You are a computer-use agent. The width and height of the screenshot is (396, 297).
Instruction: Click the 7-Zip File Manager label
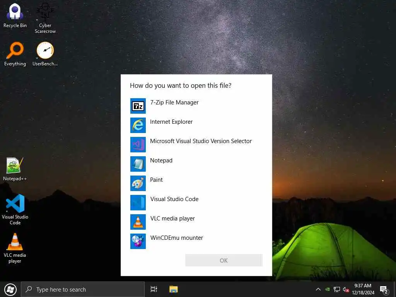(x=174, y=102)
